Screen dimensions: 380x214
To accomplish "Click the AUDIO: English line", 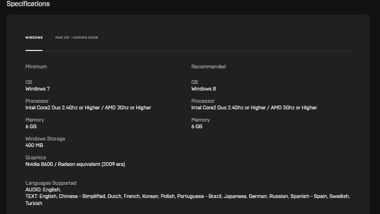I will (x=43, y=189).
